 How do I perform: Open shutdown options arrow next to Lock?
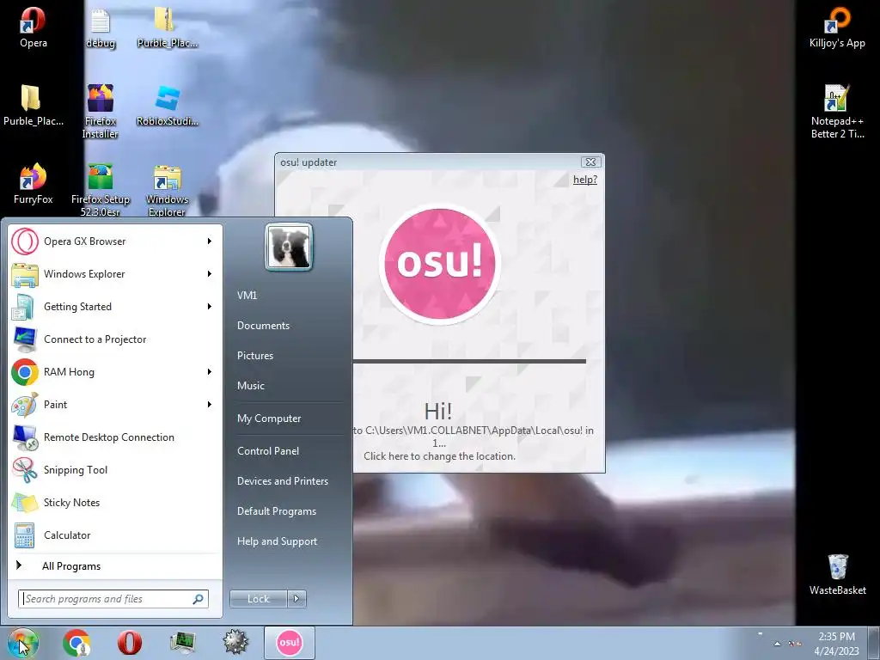pos(296,599)
